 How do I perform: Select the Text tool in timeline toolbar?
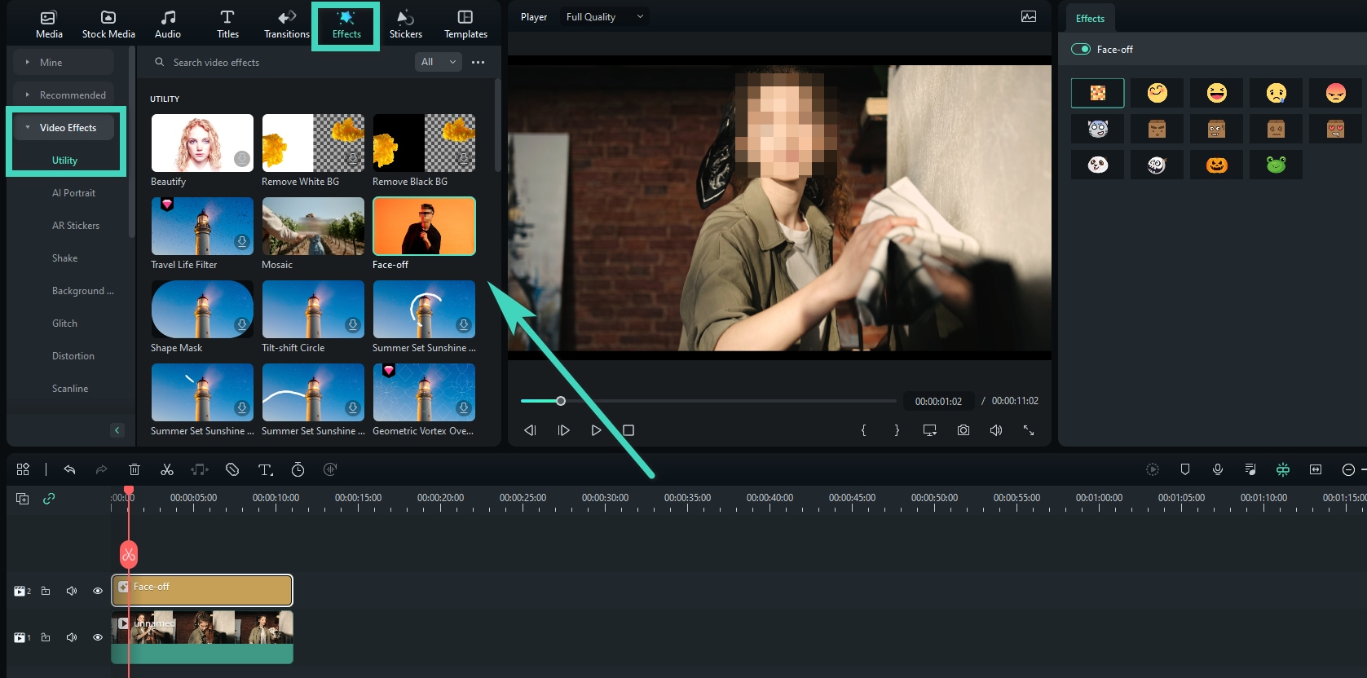point(265,469)
